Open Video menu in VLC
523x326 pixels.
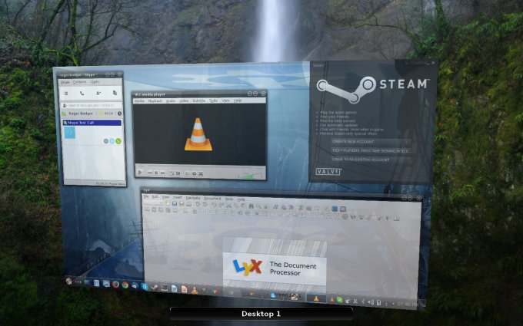[184, 100]
